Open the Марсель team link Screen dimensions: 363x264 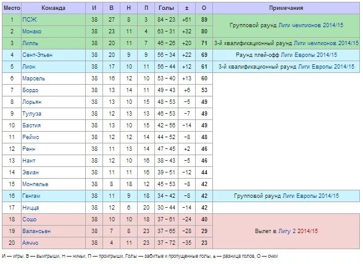[x=33, y=79]
